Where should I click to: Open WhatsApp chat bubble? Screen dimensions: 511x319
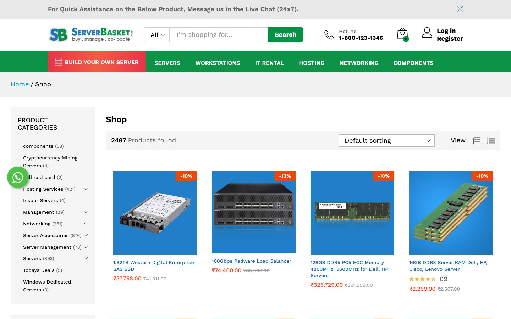(18, 177)
